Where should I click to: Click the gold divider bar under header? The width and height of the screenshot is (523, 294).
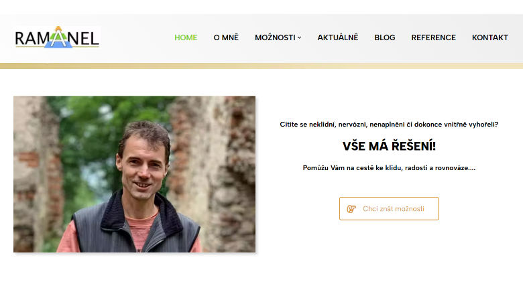click(x=261, y=66)
